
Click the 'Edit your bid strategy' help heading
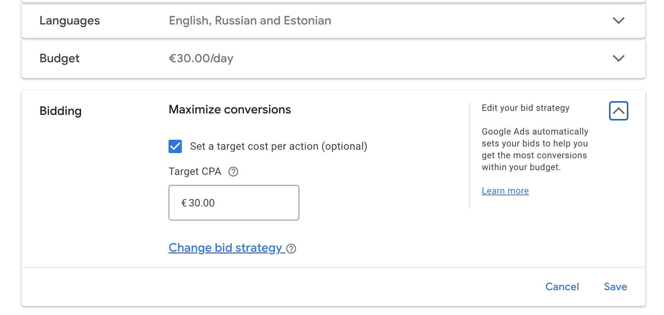point(525,108)
